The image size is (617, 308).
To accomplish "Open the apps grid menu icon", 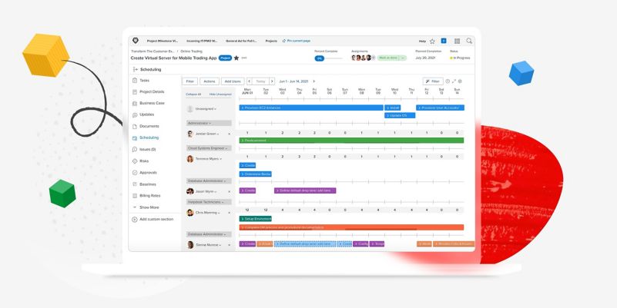I will 457,41.
